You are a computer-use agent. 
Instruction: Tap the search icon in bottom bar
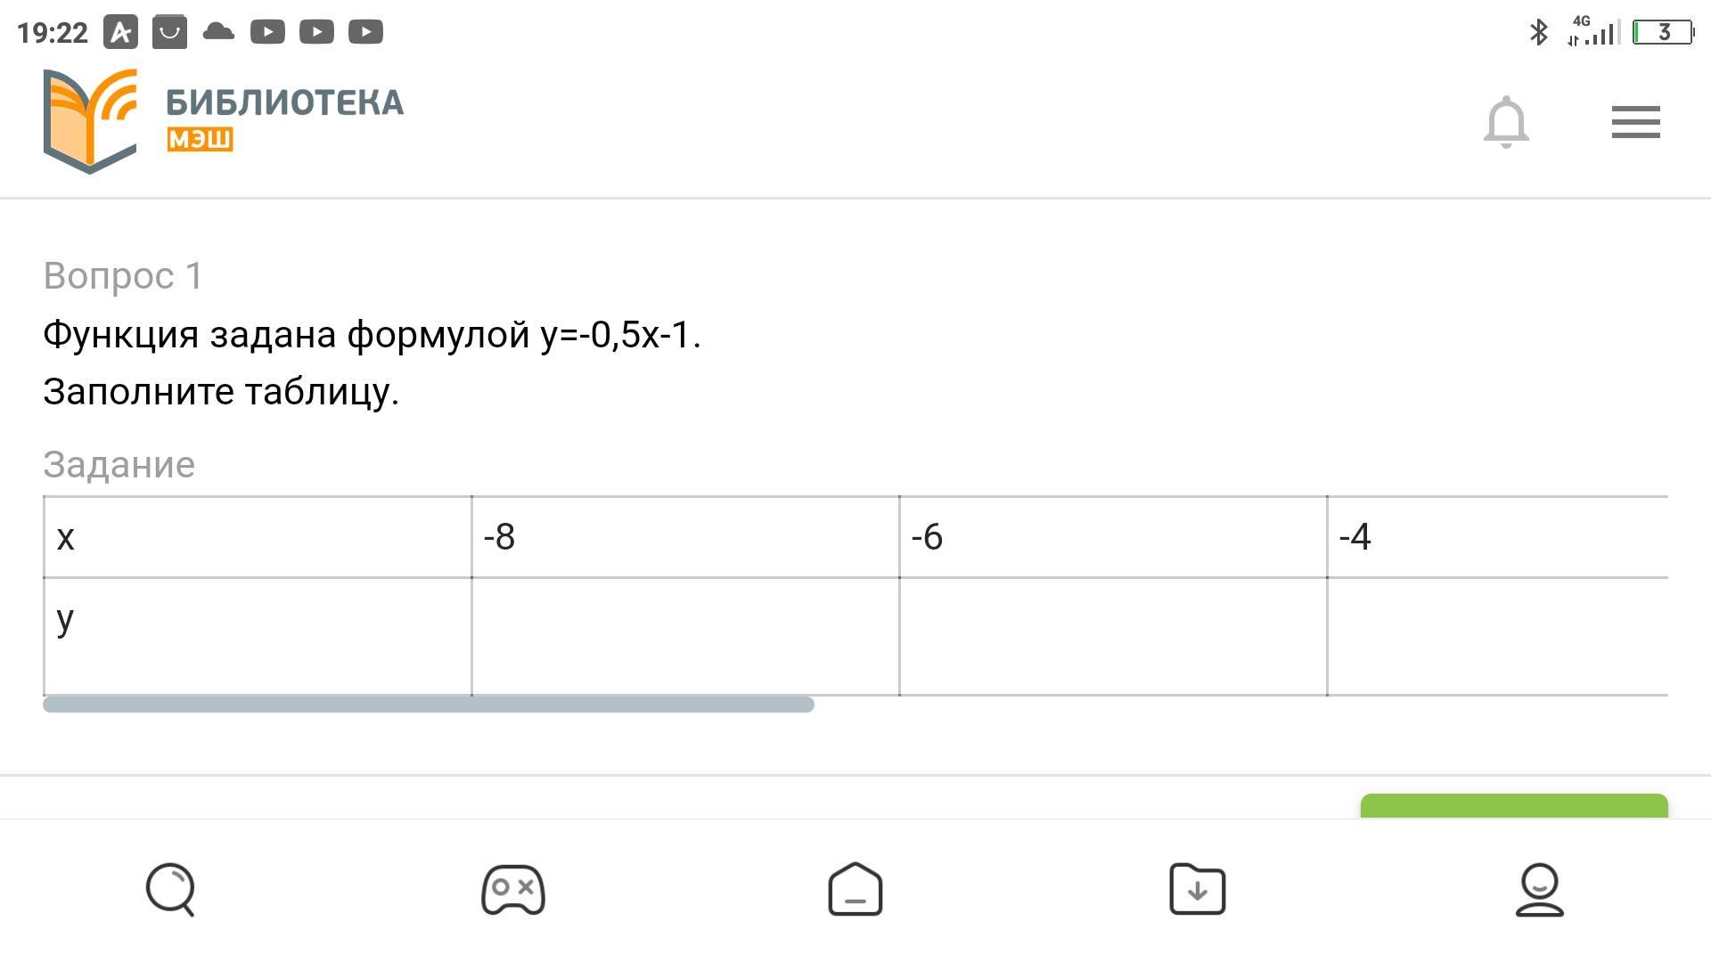(170, 889)
